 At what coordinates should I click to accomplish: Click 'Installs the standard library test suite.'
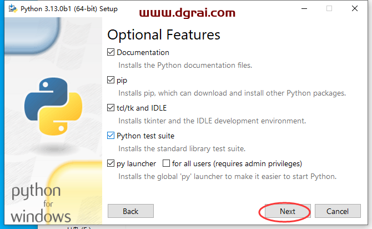182,149
